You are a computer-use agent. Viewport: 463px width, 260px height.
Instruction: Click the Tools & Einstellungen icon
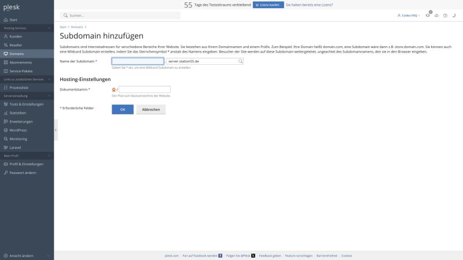tap(6, 104)
